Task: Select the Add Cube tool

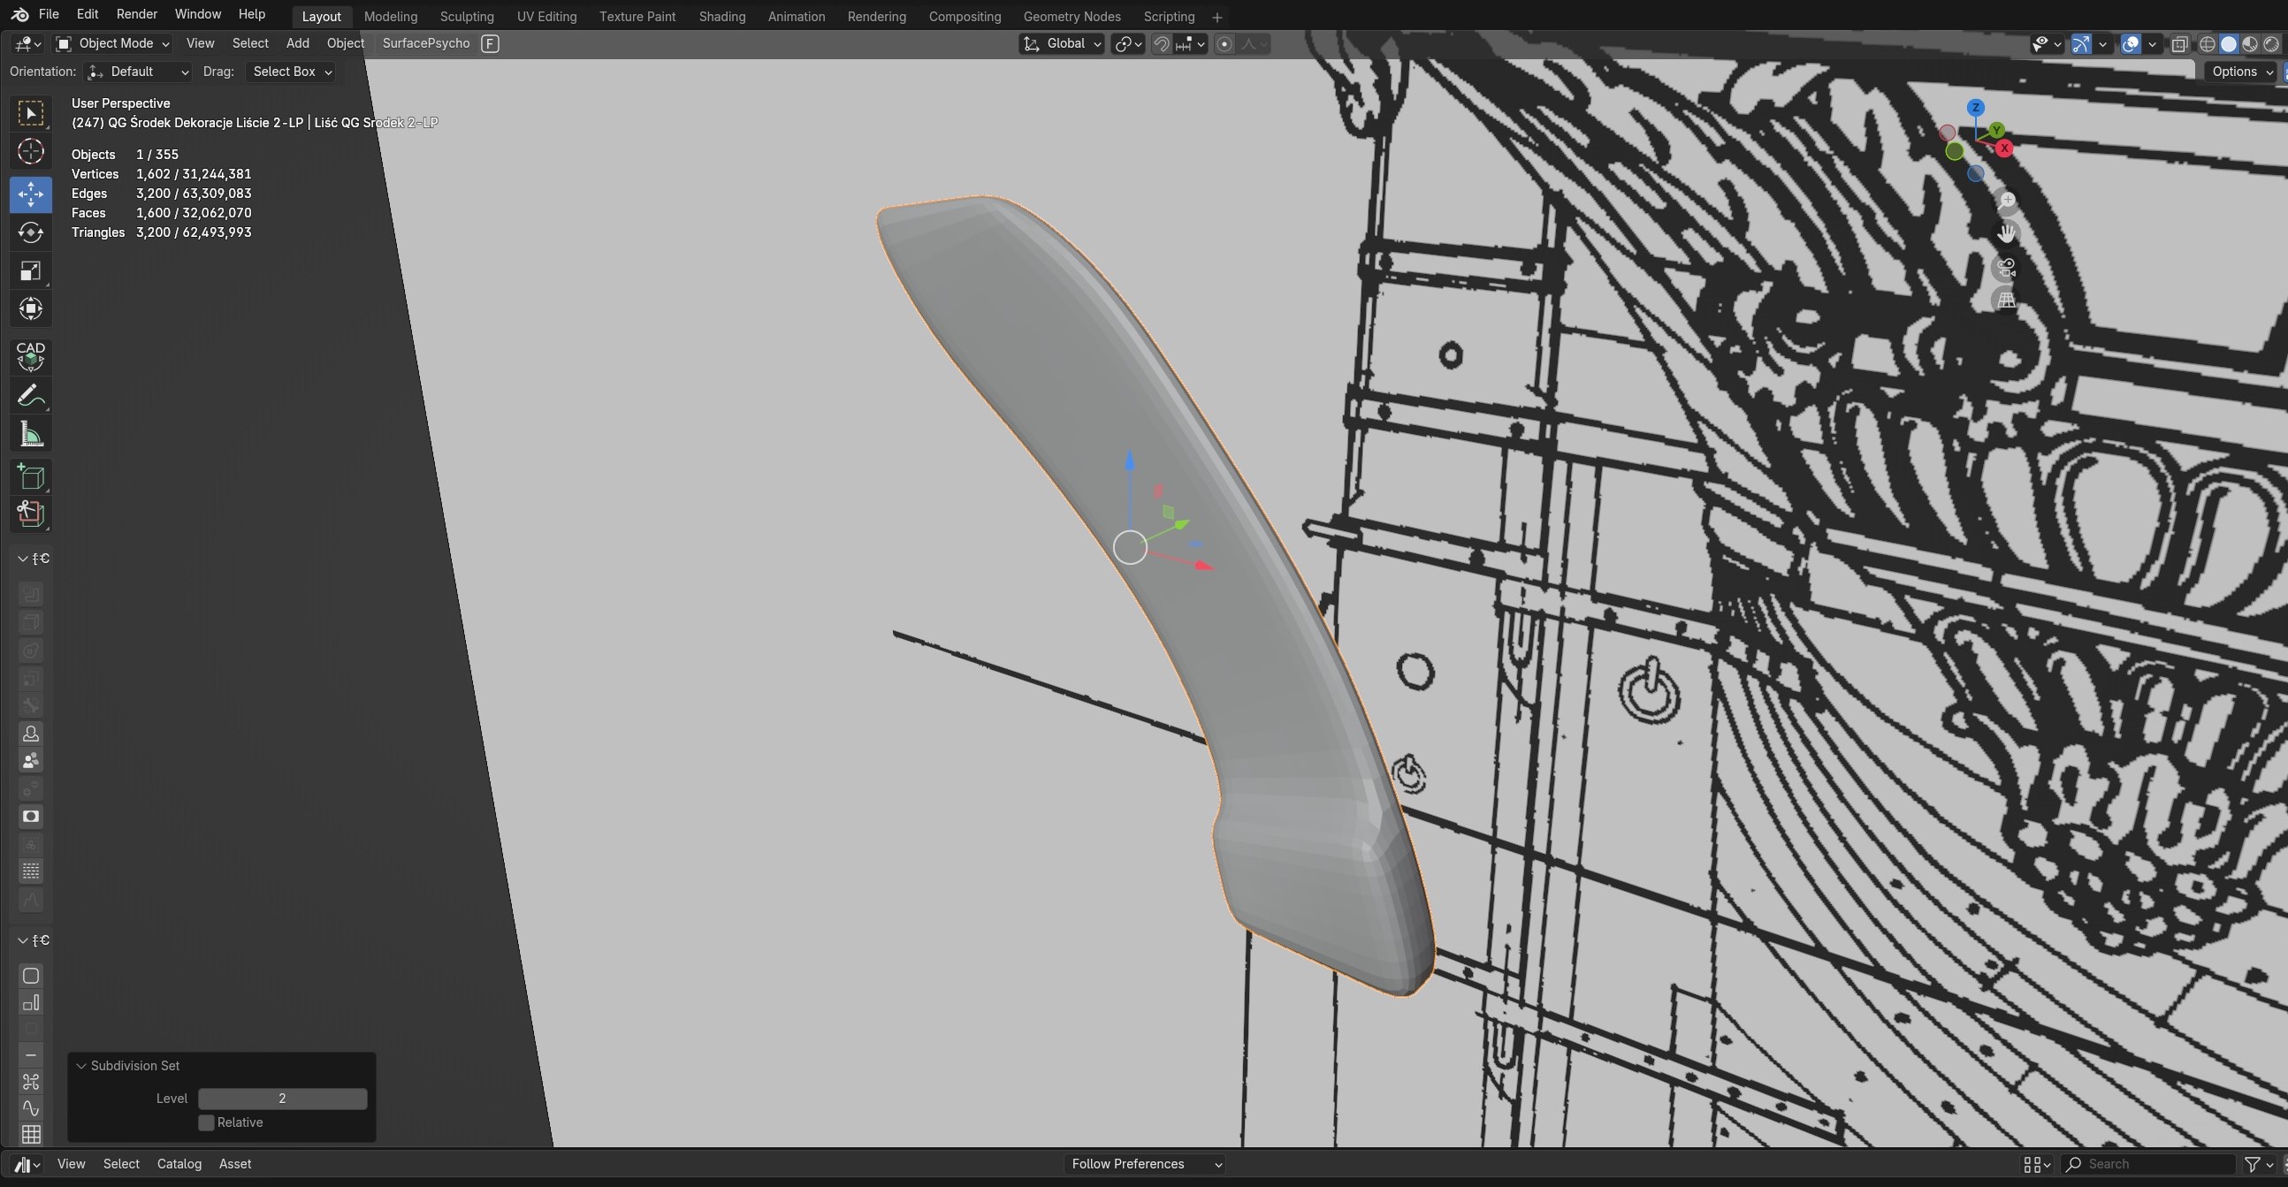Action: 30,477
